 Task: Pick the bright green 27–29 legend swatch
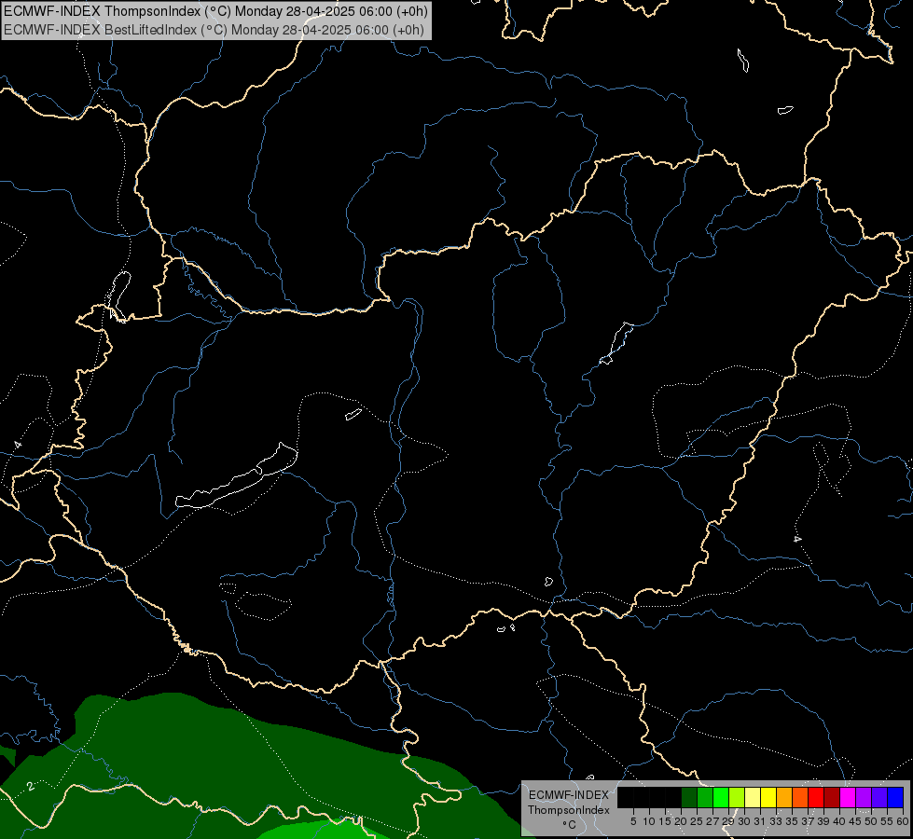coord(721,797)
